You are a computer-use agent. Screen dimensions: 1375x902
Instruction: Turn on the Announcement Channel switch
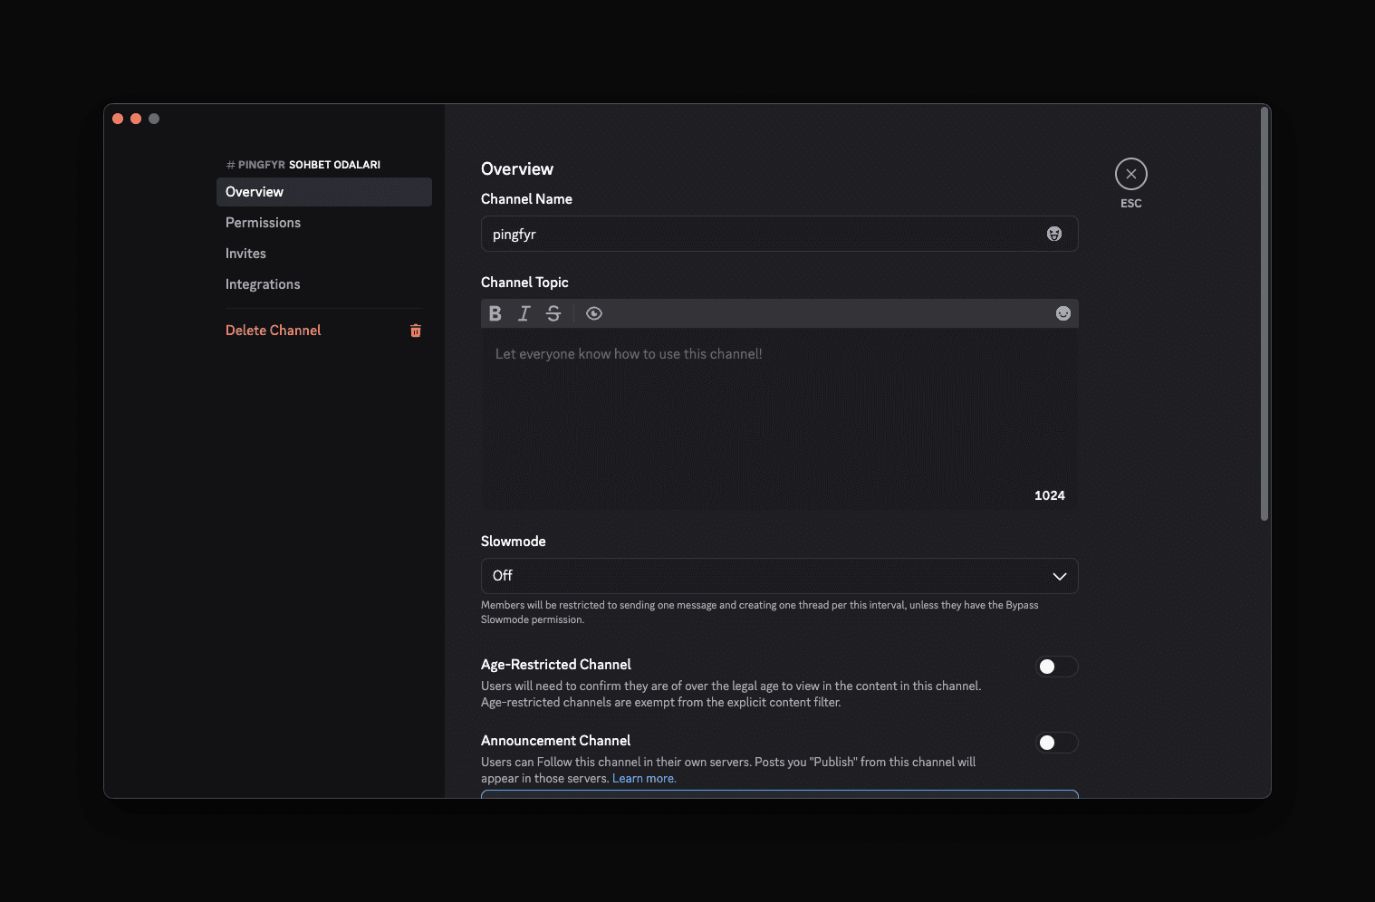pos(1056,743)
